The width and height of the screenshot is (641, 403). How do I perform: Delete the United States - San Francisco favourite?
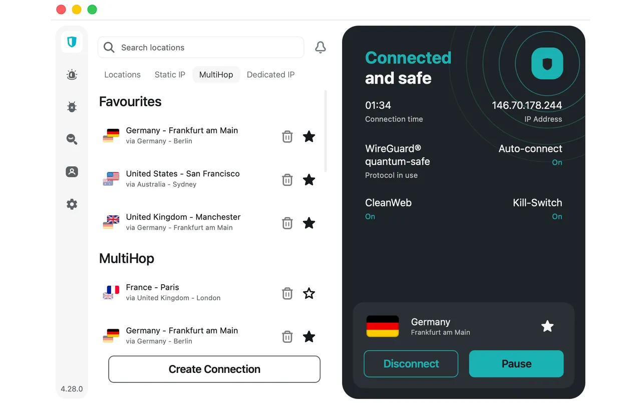287,179
